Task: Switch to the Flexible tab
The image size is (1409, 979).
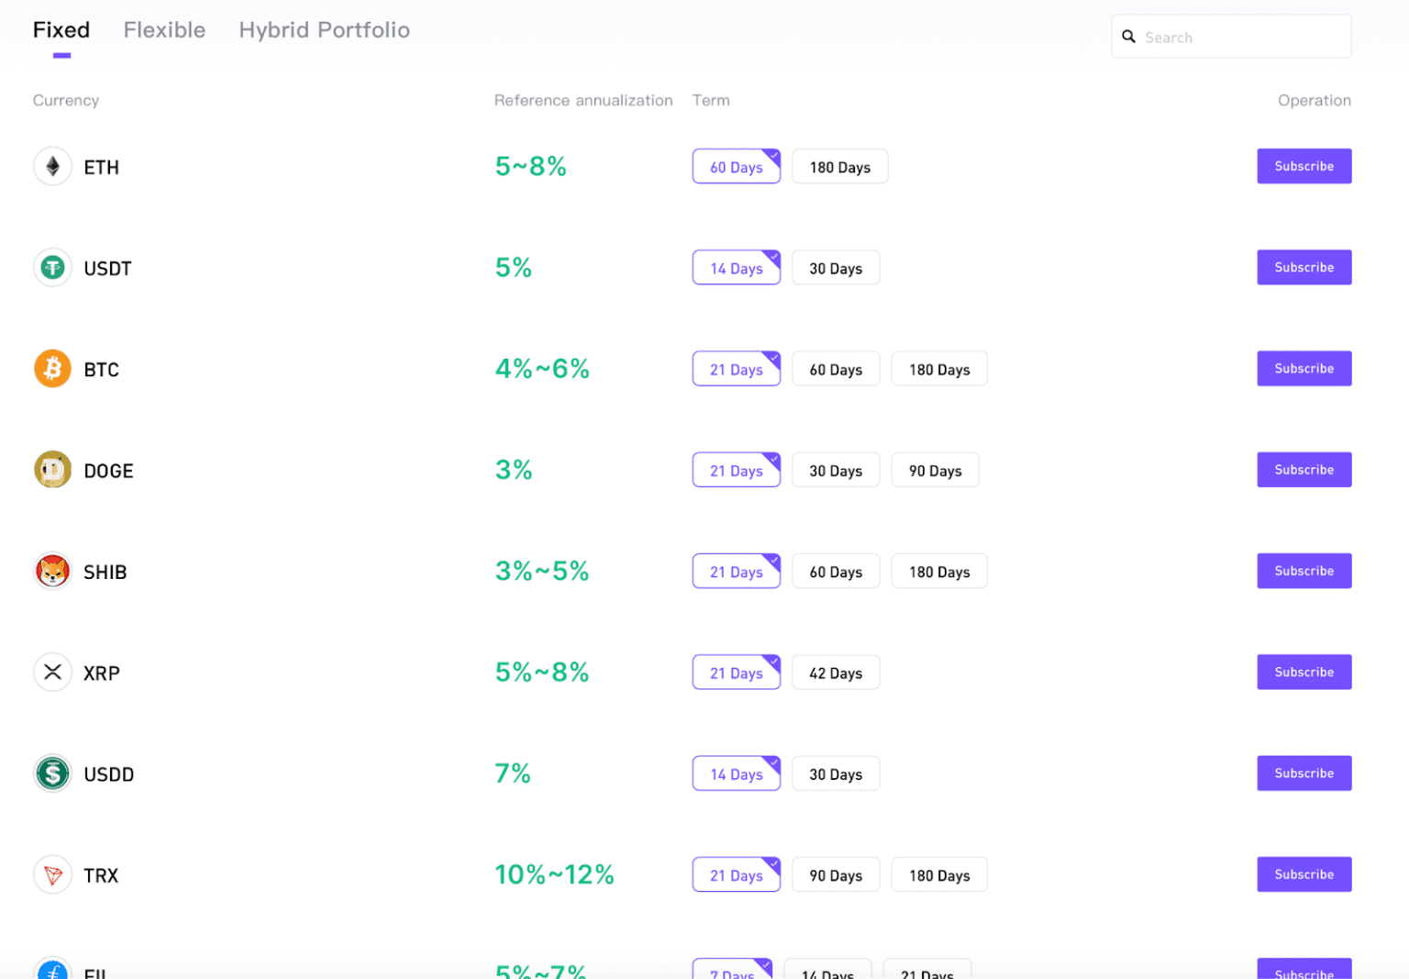Action: (x=164, y=29)
